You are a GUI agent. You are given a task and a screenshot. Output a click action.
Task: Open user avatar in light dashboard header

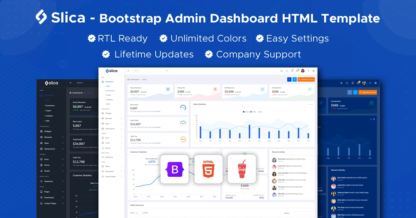pos(303,71)
